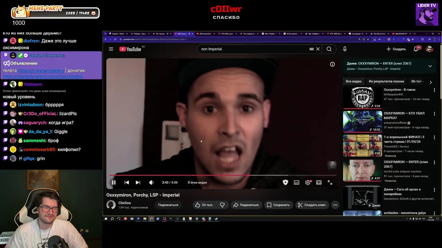442x248 pixels.
Task: Pause the YouTube video playback
Action: 114,183
